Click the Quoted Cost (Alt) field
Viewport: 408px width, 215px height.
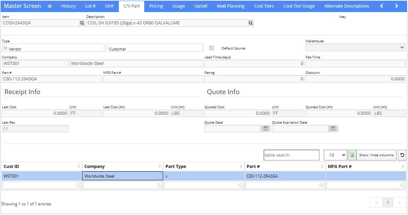click(x=339, y=113)
